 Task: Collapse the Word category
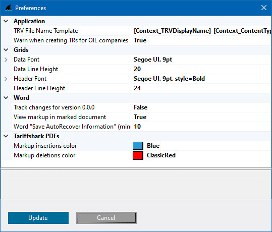[6, 98]
